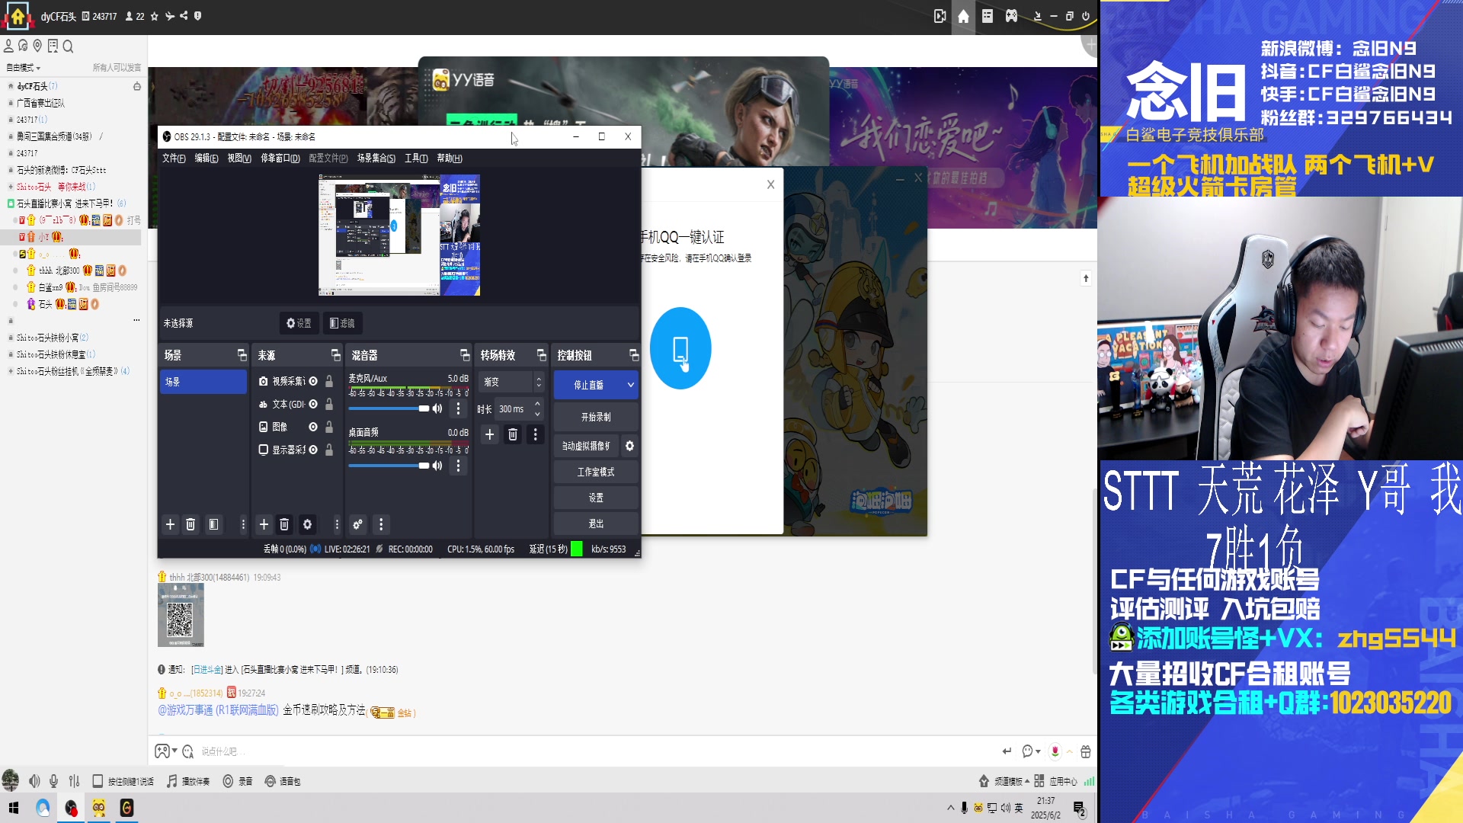Open the Windows Start menu

14,808
